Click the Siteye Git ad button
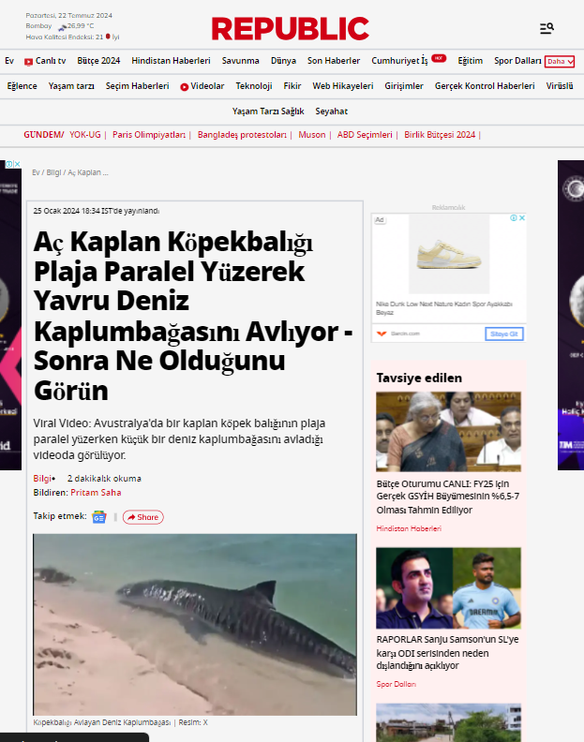Screen dimensions: 584x742 pos(503,334)
